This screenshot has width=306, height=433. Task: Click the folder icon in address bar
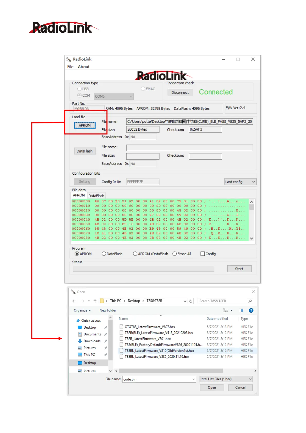pos(102,301)
